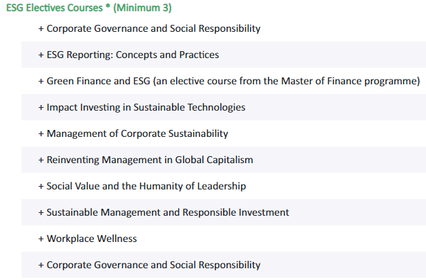
Task: Click plus icon before Social Value and Humanity of Leadership
Action: [41, 187]
